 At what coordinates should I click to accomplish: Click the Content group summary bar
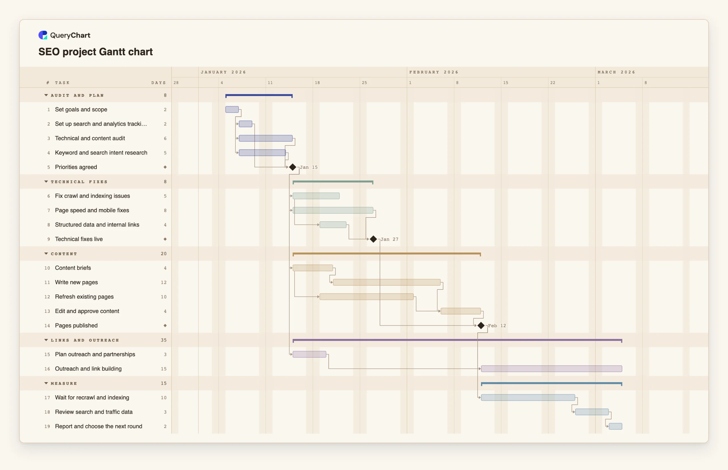tap(387, 254)
